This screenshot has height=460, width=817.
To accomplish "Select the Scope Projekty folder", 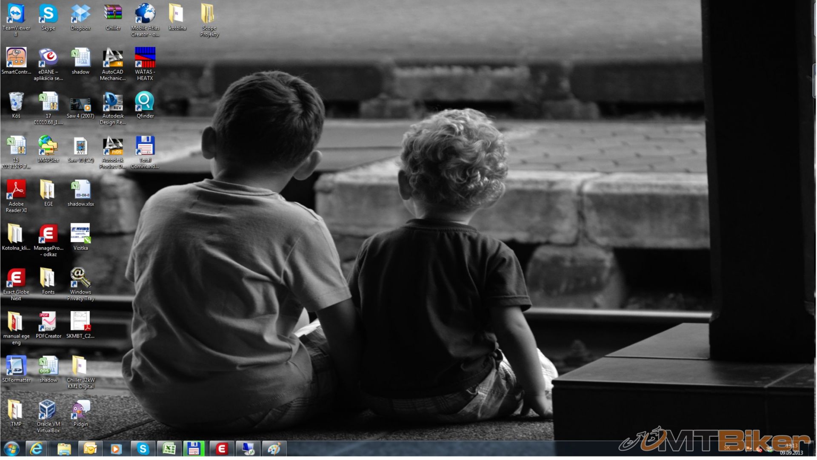I will pyautogui.click(x=209, y=15).
